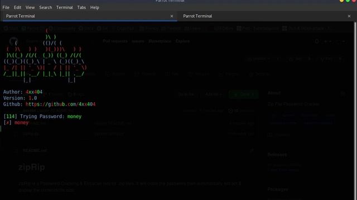Click the [114] attempt counter
This screenshot has width=357, height=200.
point(10,117)
